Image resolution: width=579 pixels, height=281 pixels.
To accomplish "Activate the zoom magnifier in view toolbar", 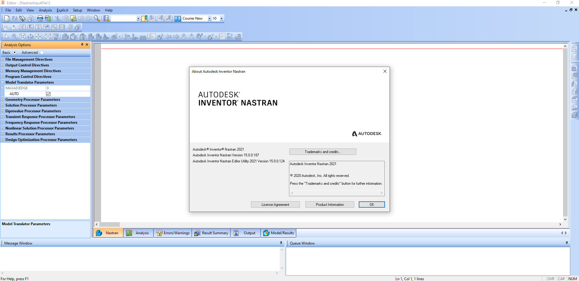I will (14, 37).
